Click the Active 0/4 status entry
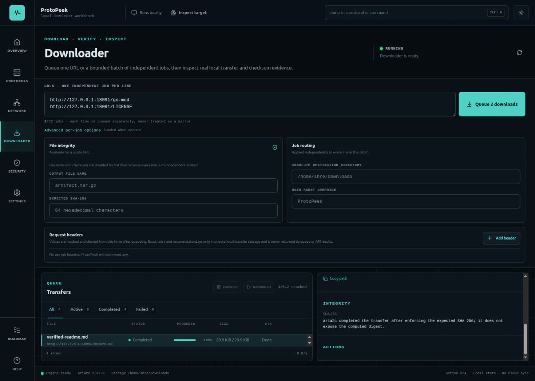The height and width of the screenshot is (381, 535). tap(456, 373)
